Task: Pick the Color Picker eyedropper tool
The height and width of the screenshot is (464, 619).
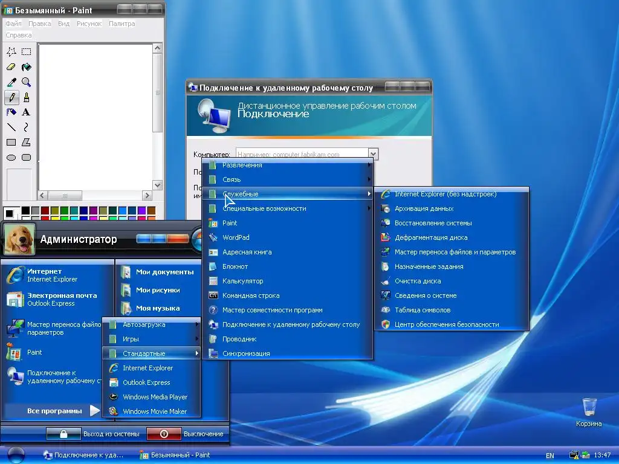Action: coord(11,82)
